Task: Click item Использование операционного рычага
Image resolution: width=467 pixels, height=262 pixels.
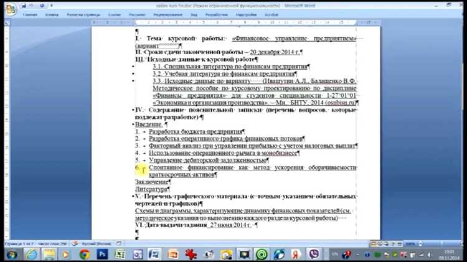Action: [x=223, y=153]
